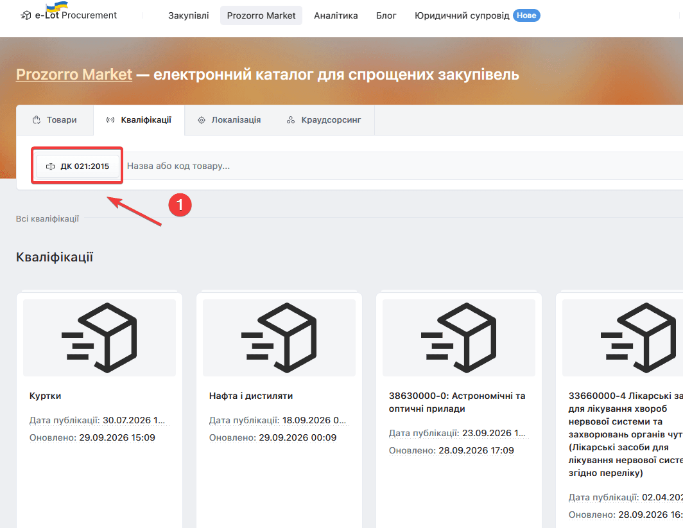Click Оновлено 29.09.2026 15:09 on Куртки card
683x528 pixels.
[x=92, y=437]
